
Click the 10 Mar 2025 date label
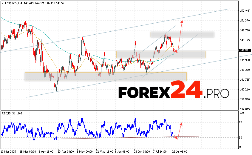tap(9, 152)
